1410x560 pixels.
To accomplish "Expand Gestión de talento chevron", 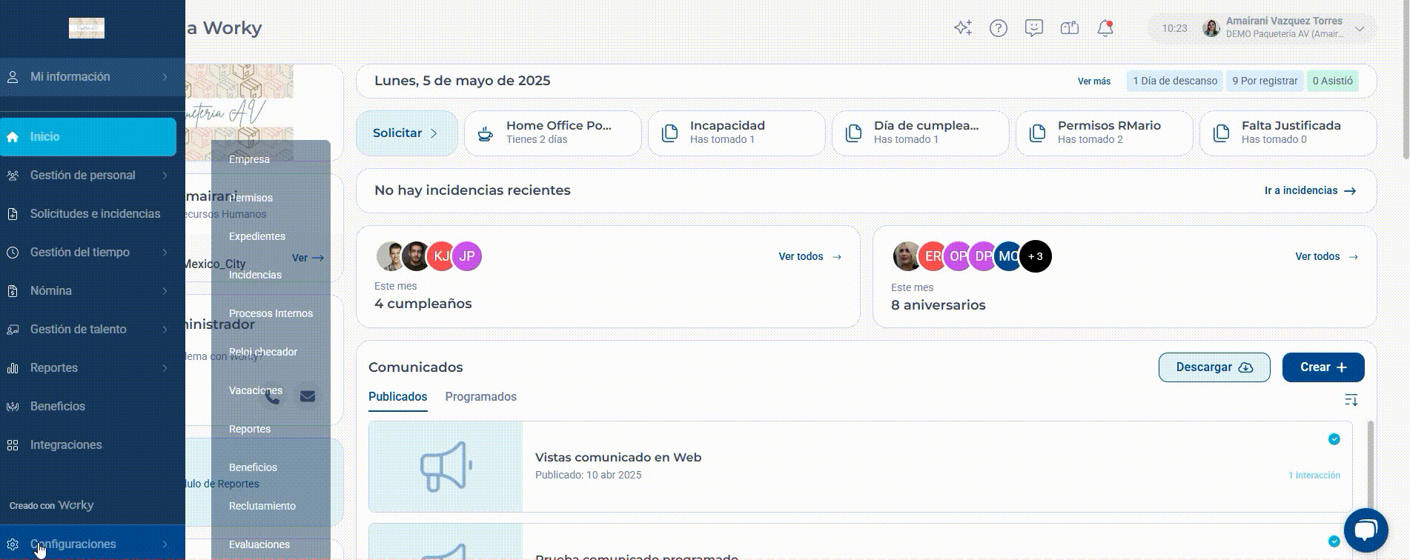I will click(165, 329).
